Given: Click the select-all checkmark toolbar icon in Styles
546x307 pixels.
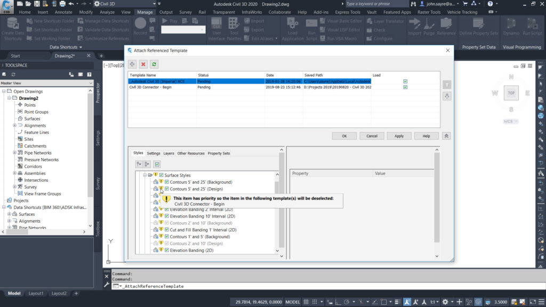Looking at the screenshot, I should (x=157, y=164).
